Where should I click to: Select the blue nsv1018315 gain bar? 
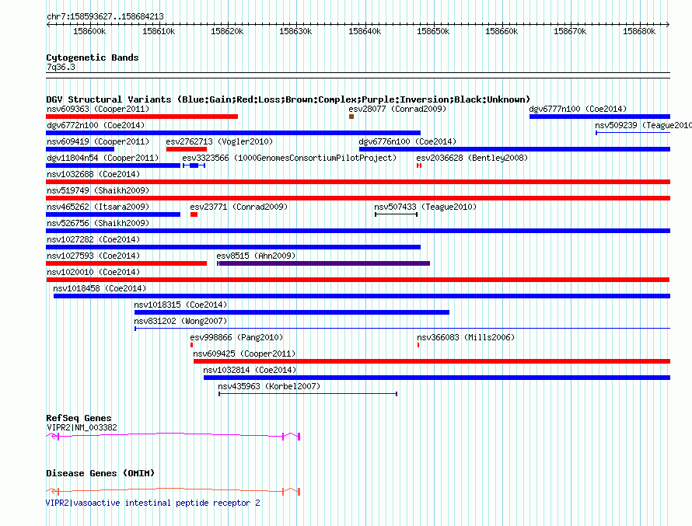(292, 312)
